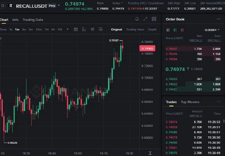Show asks-only order book view
The width and height of the screenshot is (225, 156).
pos(182,30)
